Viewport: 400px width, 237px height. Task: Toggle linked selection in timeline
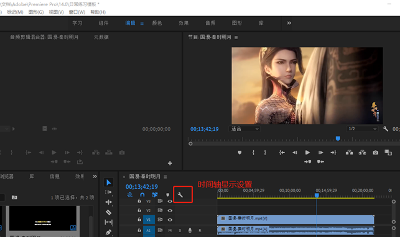[155, 195]
